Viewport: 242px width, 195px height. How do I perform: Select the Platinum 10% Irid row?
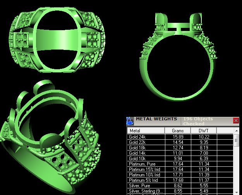pyautogui.click(x=180, y=174)
